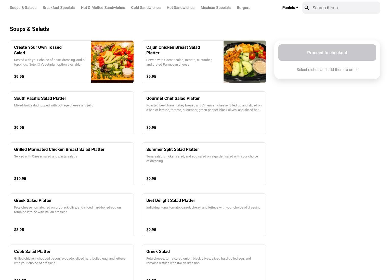390x280 pixels.
Task: Open Cajun Chicken Breast Salad Platter photo
Action: [245, 62]
